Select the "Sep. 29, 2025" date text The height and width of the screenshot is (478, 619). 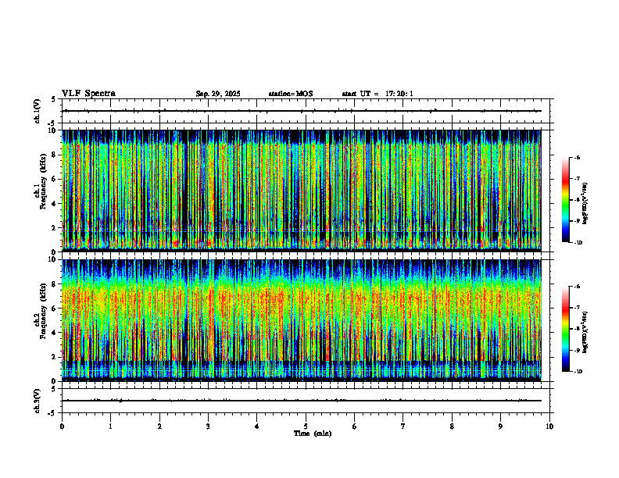(x=218, y=94)
